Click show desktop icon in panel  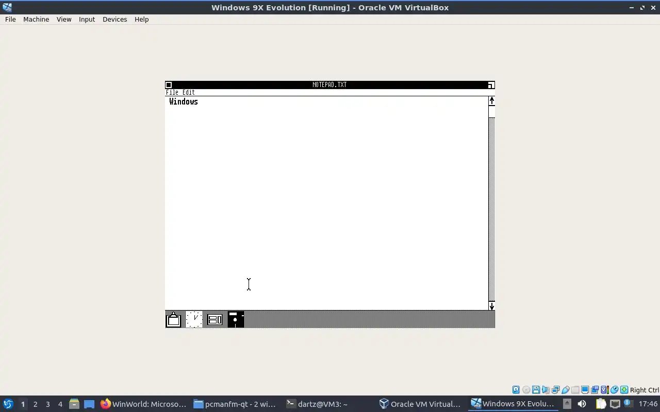click(x=89, y=404)
